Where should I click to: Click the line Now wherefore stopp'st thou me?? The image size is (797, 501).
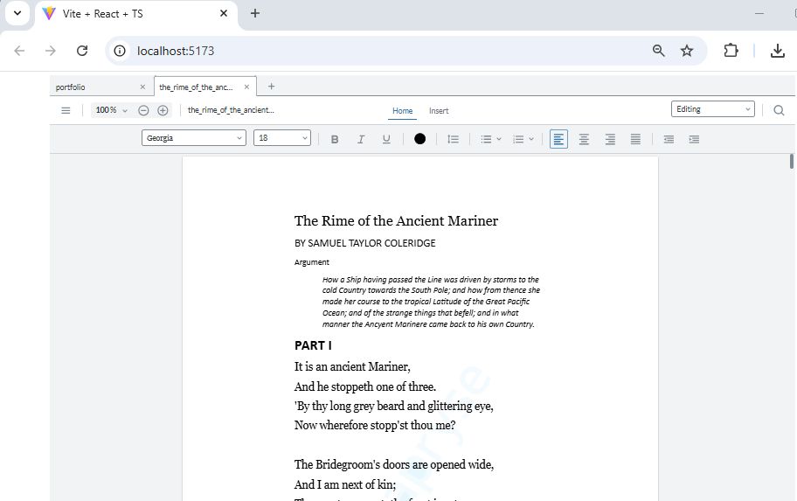(x=375, y=425)
